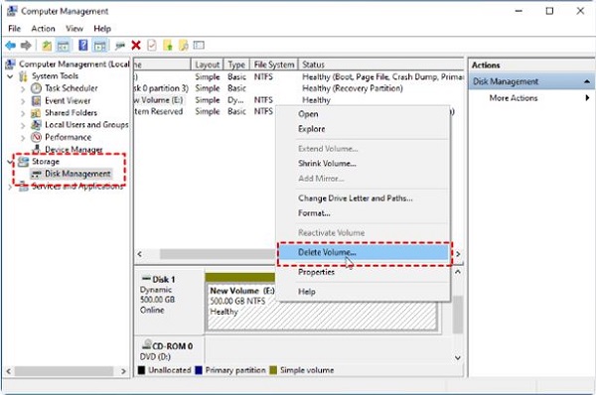Click the olive Simple volume legend swatch
This screenshot has width=596, height=395.
273,370
